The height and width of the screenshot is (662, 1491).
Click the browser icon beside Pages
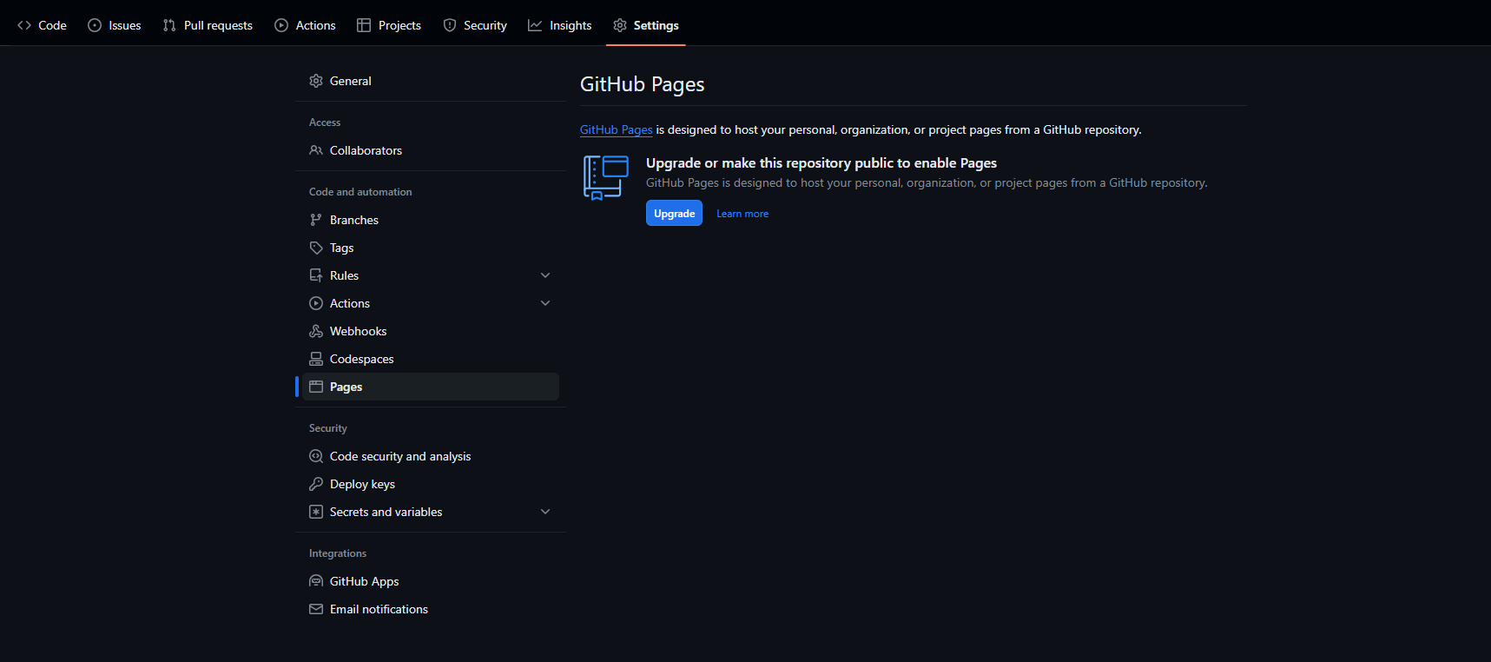[x=316, y=387]
